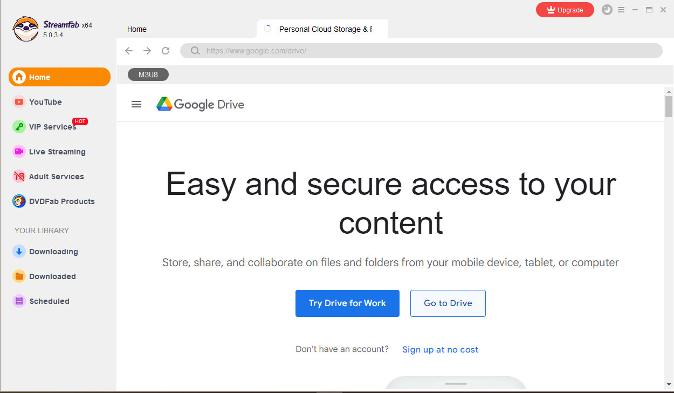Click the tab loading spinner icon
674x393 pixels.
coord(267,29)
